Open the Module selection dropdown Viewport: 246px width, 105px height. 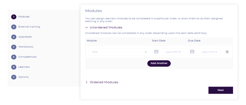coord(118,52)
